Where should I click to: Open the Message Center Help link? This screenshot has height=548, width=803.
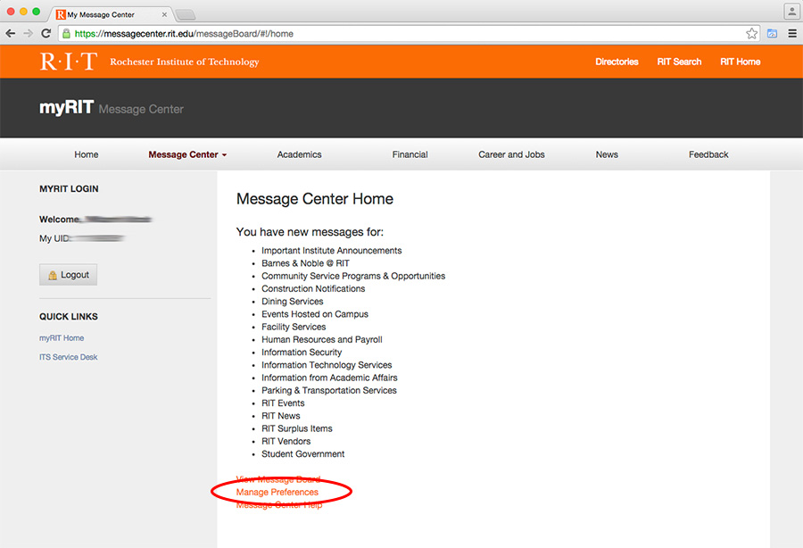(x=279, y=505)
